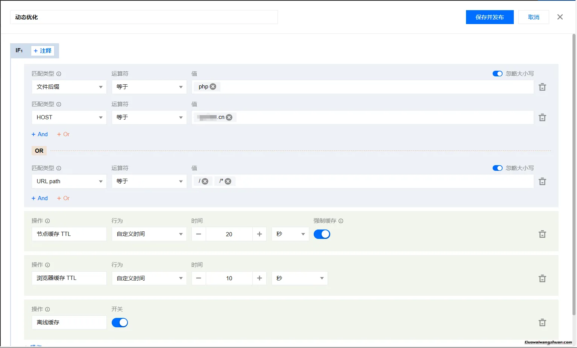
Task: Delete the 节点缓存 TTL action row
Action: (x=542, y=234)
